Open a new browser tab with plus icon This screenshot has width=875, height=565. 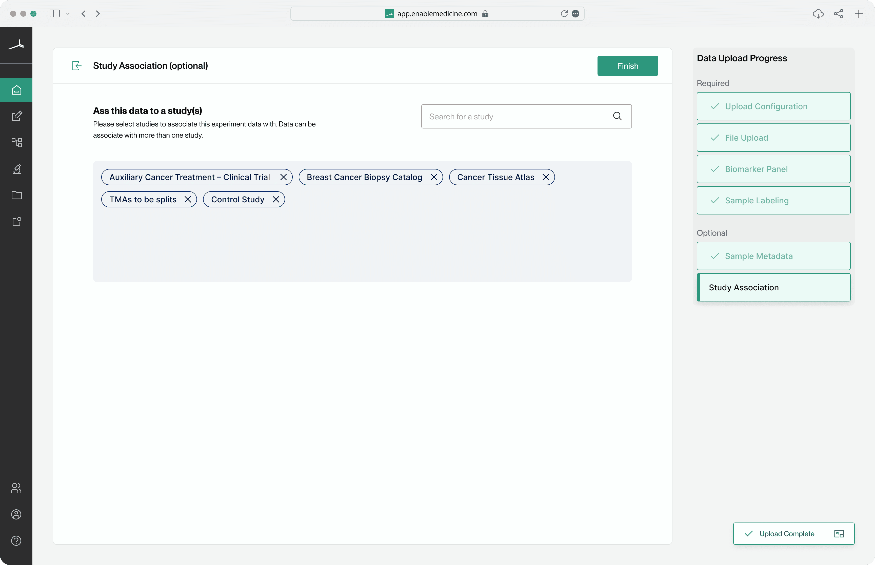coord(859,14)
